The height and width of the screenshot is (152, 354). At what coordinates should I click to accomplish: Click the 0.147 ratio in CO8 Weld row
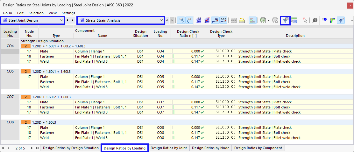(x=195, y=138)
